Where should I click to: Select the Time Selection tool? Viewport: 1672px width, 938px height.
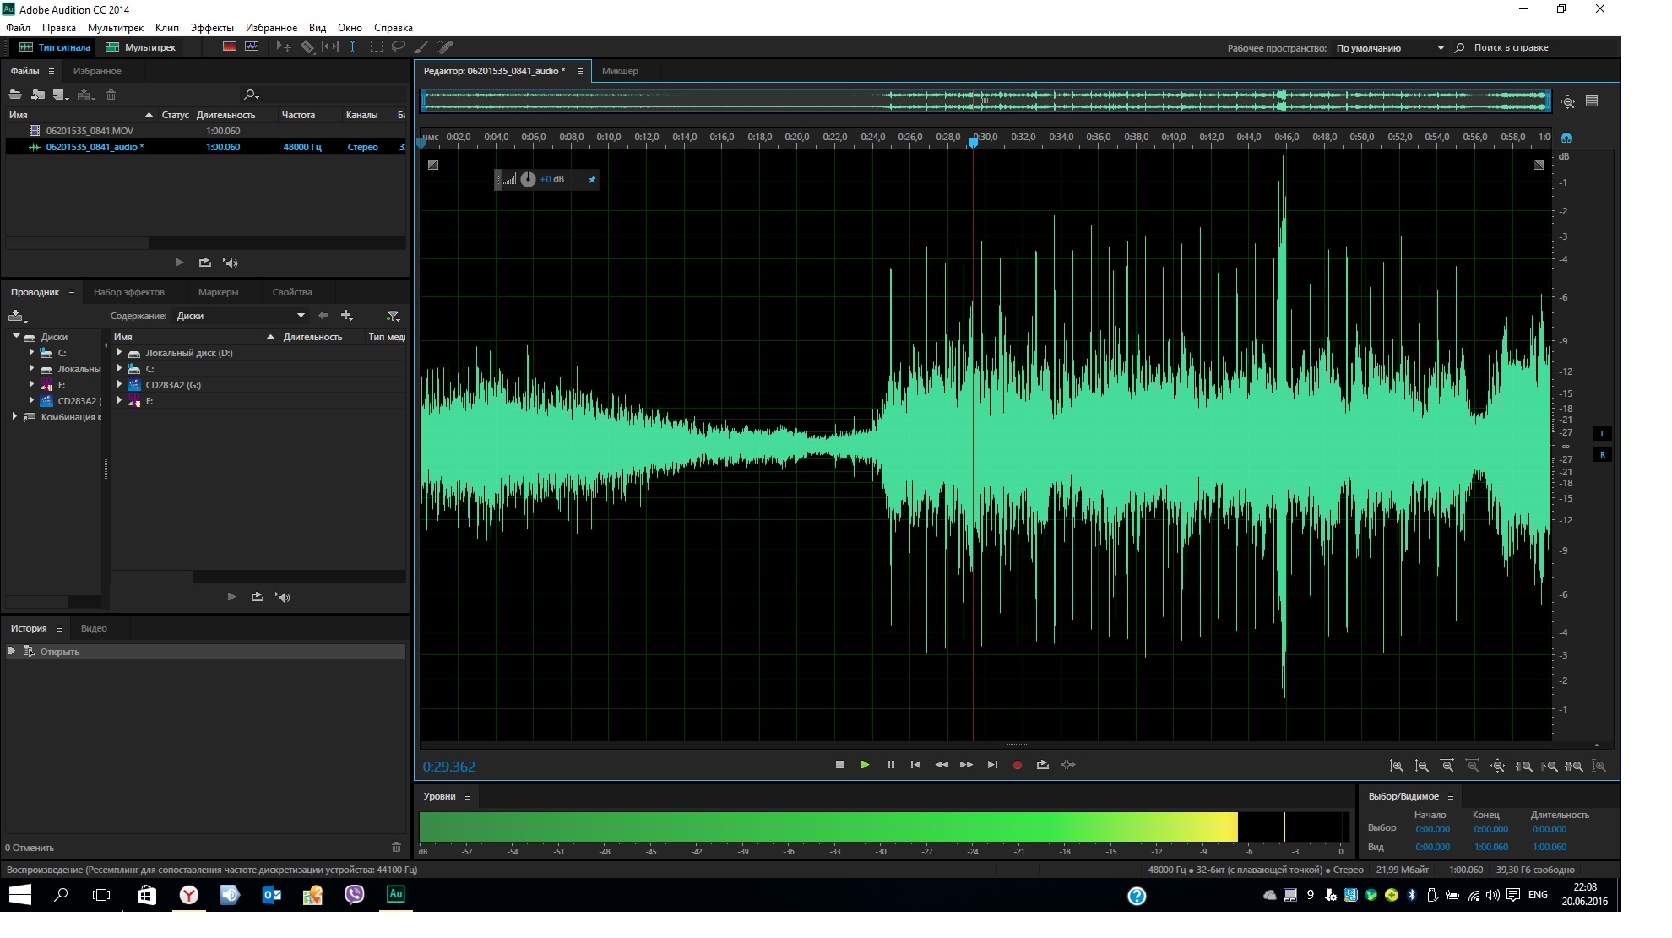[x=352, y=47]
